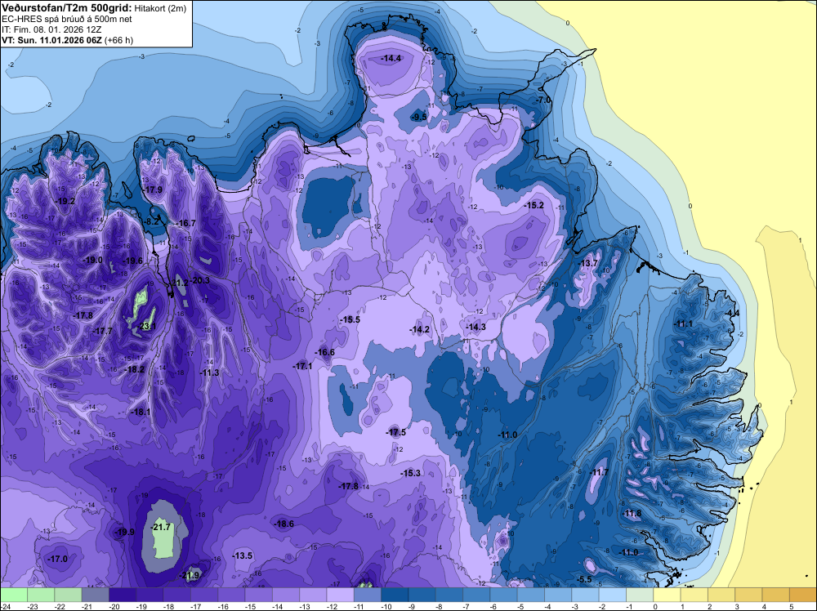Select the -17.0 temperature value
This screenshot has width=817, height=611.
pos(57,559)
